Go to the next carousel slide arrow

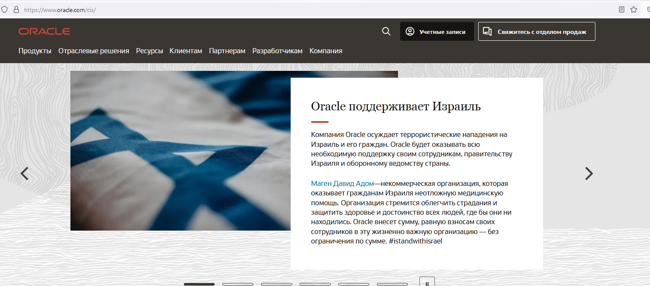tap(589, 173)
